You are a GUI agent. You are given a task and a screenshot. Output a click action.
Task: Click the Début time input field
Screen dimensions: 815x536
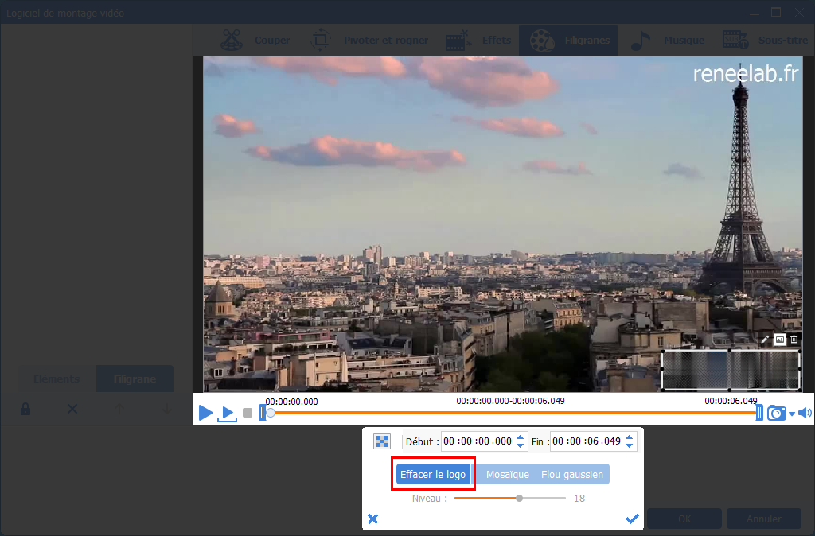pyautogui.click(x=478, y=441)
